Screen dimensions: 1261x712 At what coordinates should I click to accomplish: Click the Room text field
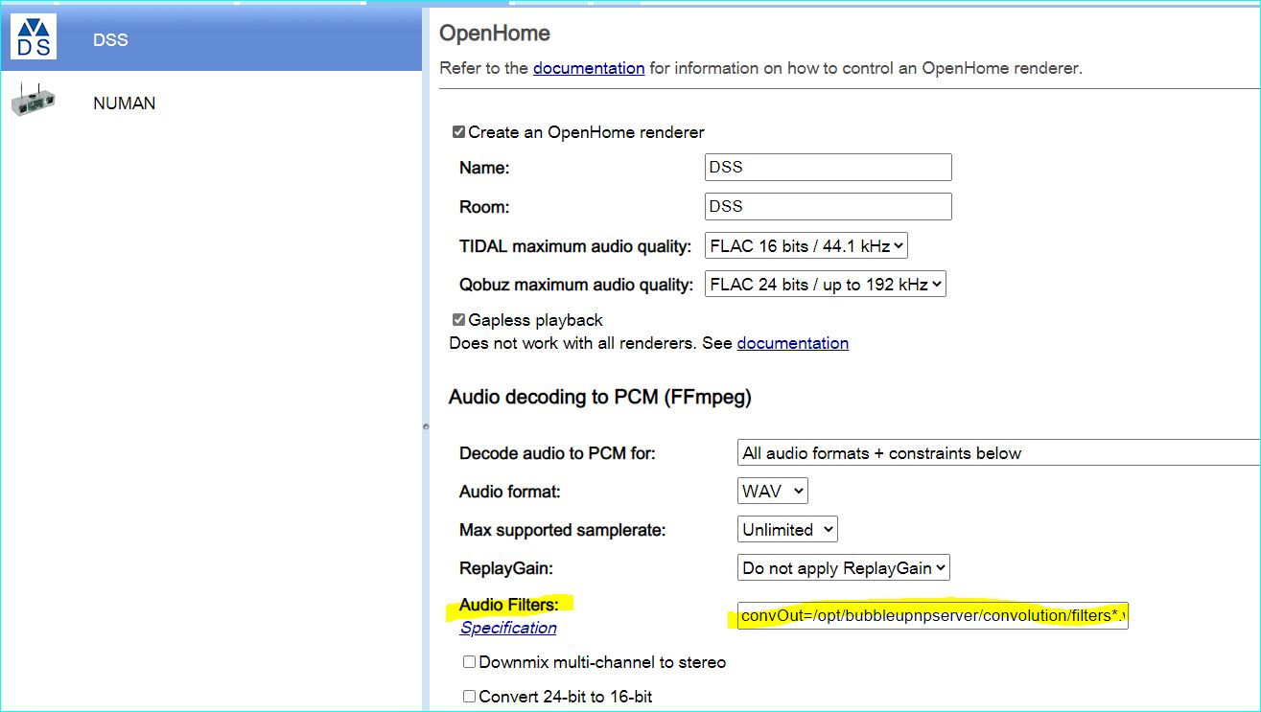[x=828, y=206]
